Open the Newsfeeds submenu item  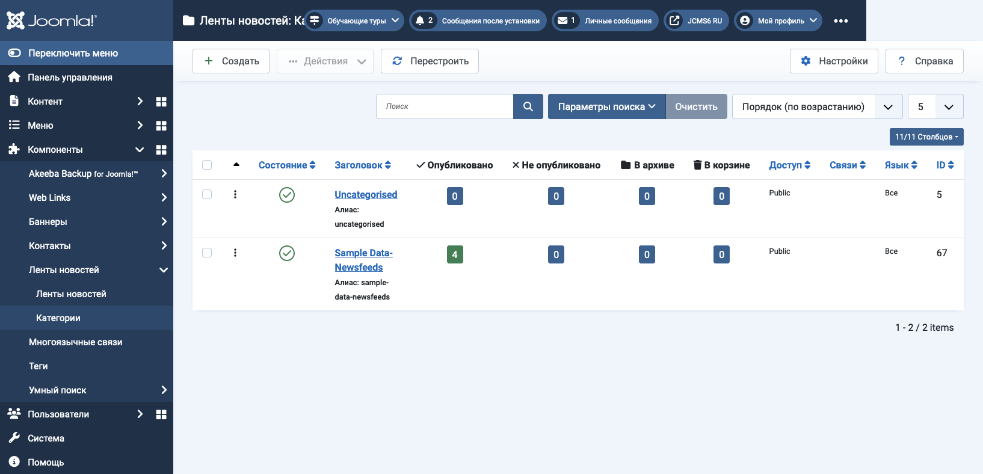87,294
